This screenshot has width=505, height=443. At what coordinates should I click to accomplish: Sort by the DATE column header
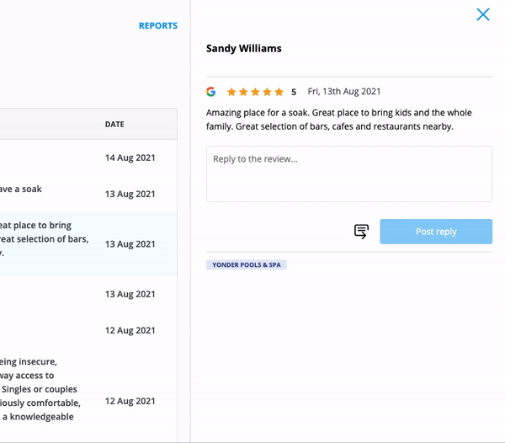click(114, 125)
